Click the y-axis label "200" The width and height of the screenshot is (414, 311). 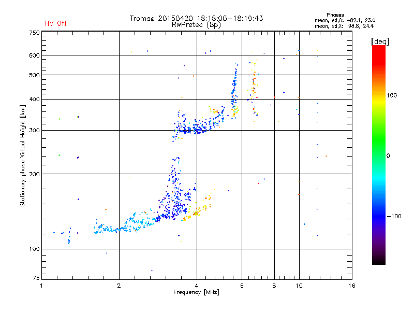(34, 174)
